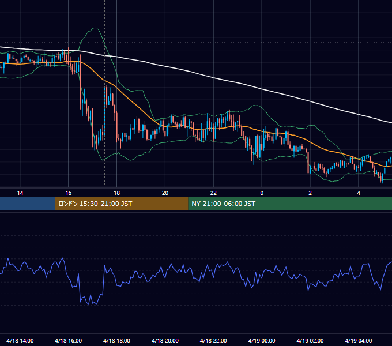Click the date label 4/18 16:00
Screen dimensions: 392x346
click(68, 340)
